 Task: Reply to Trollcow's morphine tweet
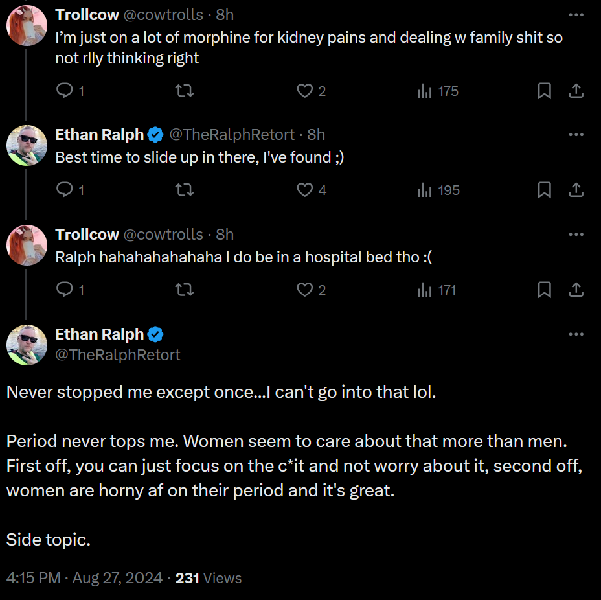(x=70, y=91)
